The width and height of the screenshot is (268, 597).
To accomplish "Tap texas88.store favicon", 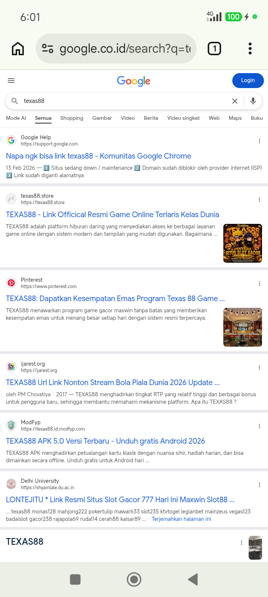I will pos(11,199).
